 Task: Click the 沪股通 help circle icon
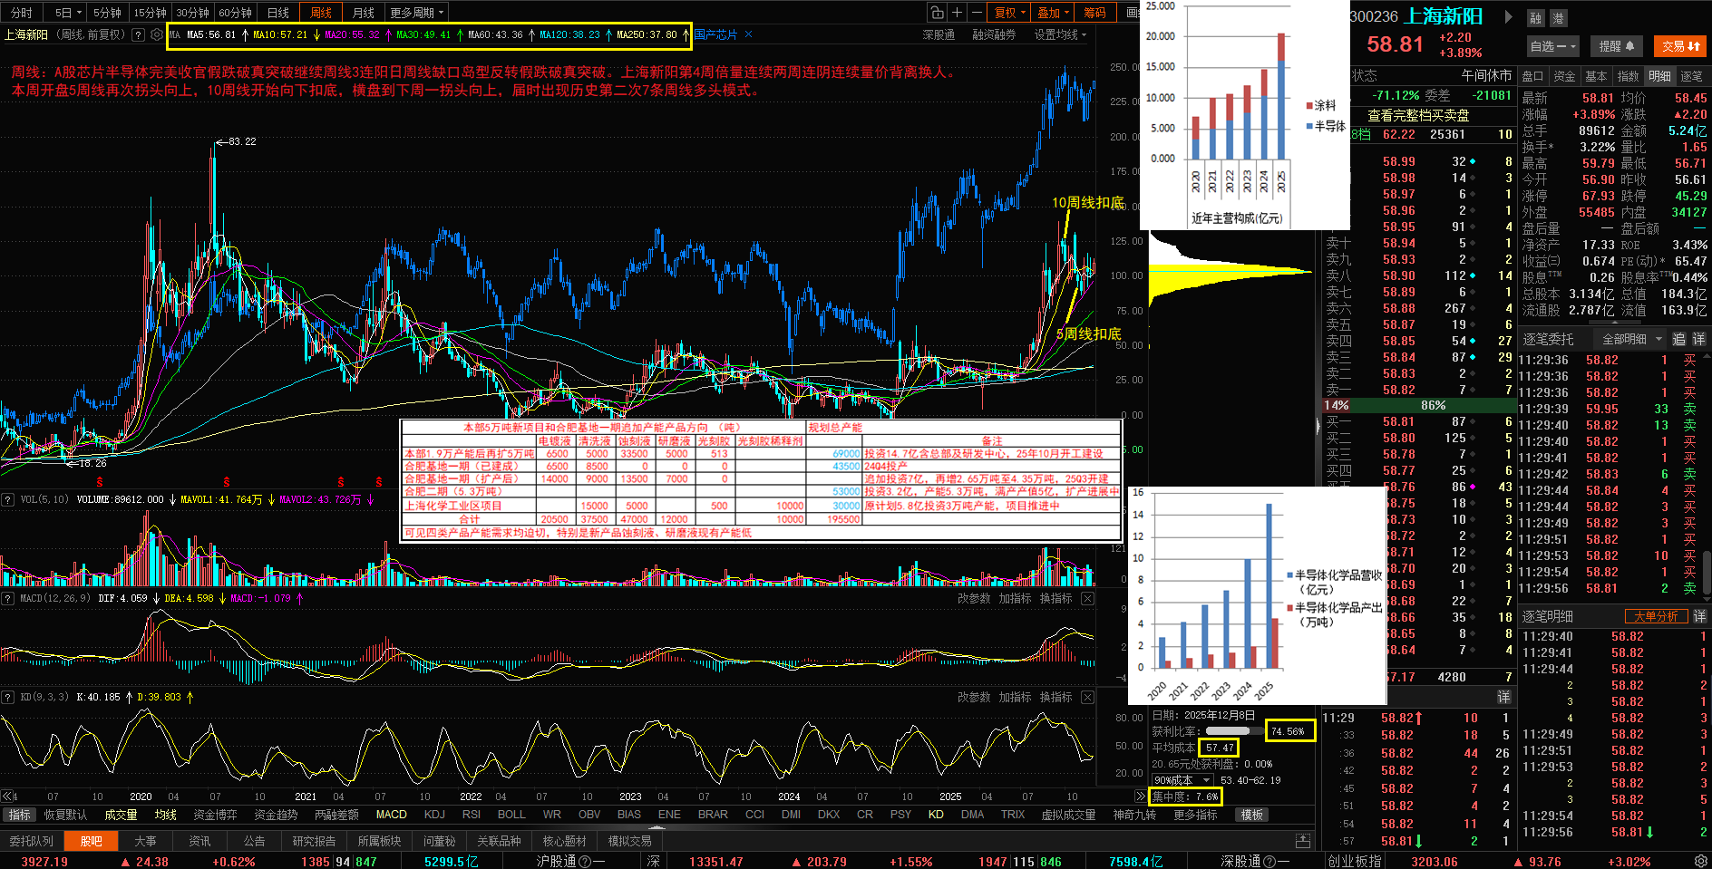point(585,861)
